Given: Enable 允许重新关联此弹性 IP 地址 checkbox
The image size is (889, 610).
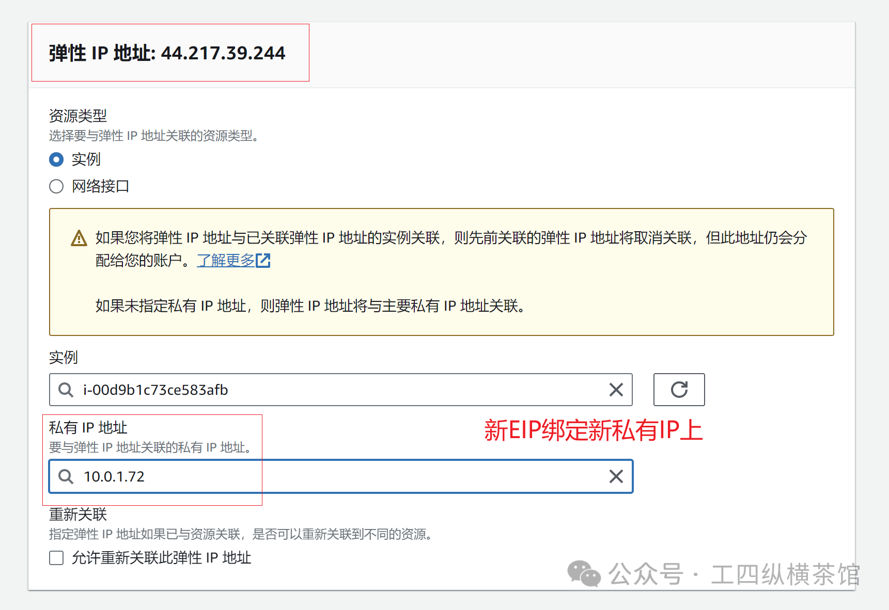Looking at the screenshot, I should 56,558.
